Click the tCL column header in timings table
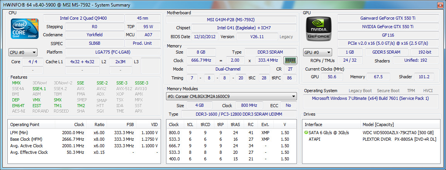This screenshot has height=170, width=446. click(190, 125)
